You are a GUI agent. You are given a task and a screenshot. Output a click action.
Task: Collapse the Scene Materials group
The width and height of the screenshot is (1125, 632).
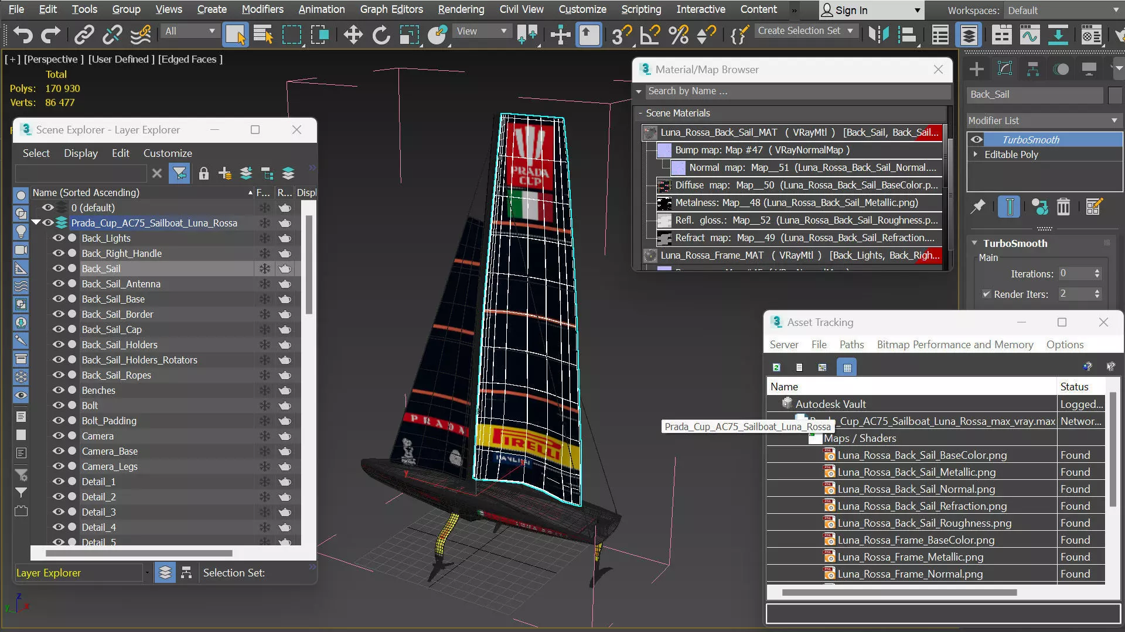(x=640, y=113)
